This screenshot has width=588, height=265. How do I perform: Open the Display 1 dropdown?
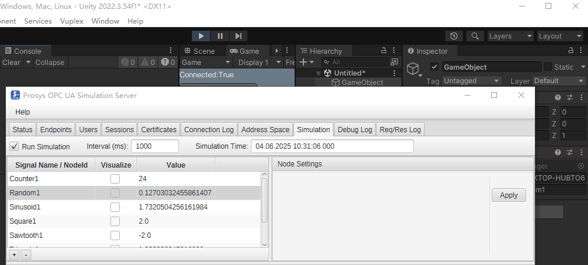(260, 62)
